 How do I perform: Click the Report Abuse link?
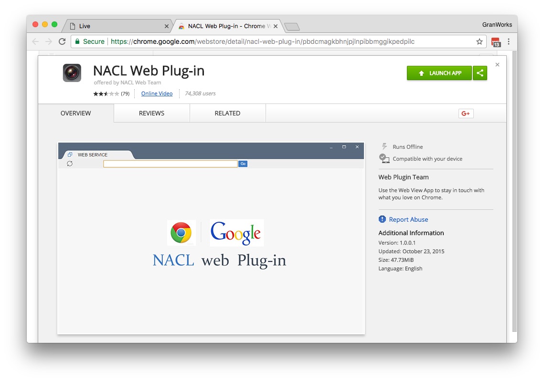click(408, 220)
